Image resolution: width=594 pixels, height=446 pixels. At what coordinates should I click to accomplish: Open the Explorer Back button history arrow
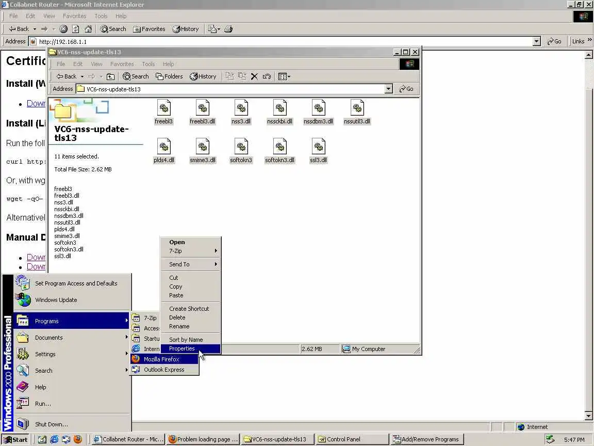coord(82,76)
